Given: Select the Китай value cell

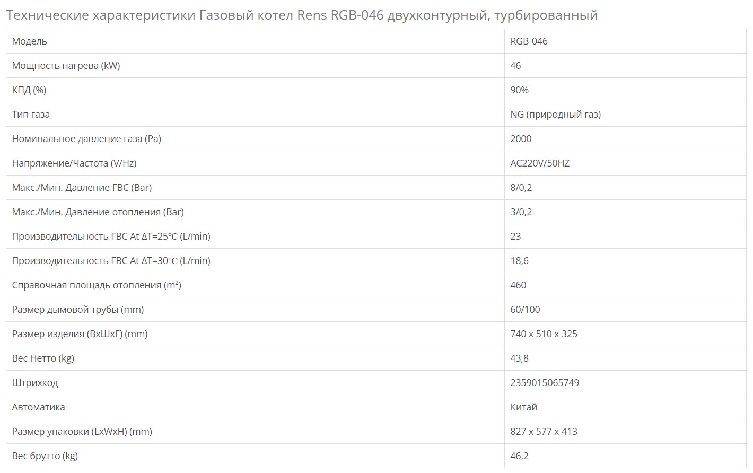Looking at the screenshot, I should [x=523, y=407].
